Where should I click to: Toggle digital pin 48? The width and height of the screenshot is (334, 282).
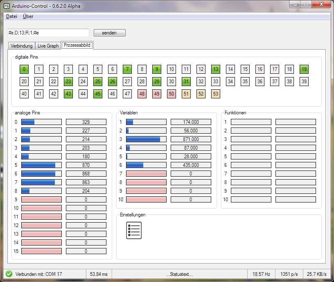click(x=142, y=94)
